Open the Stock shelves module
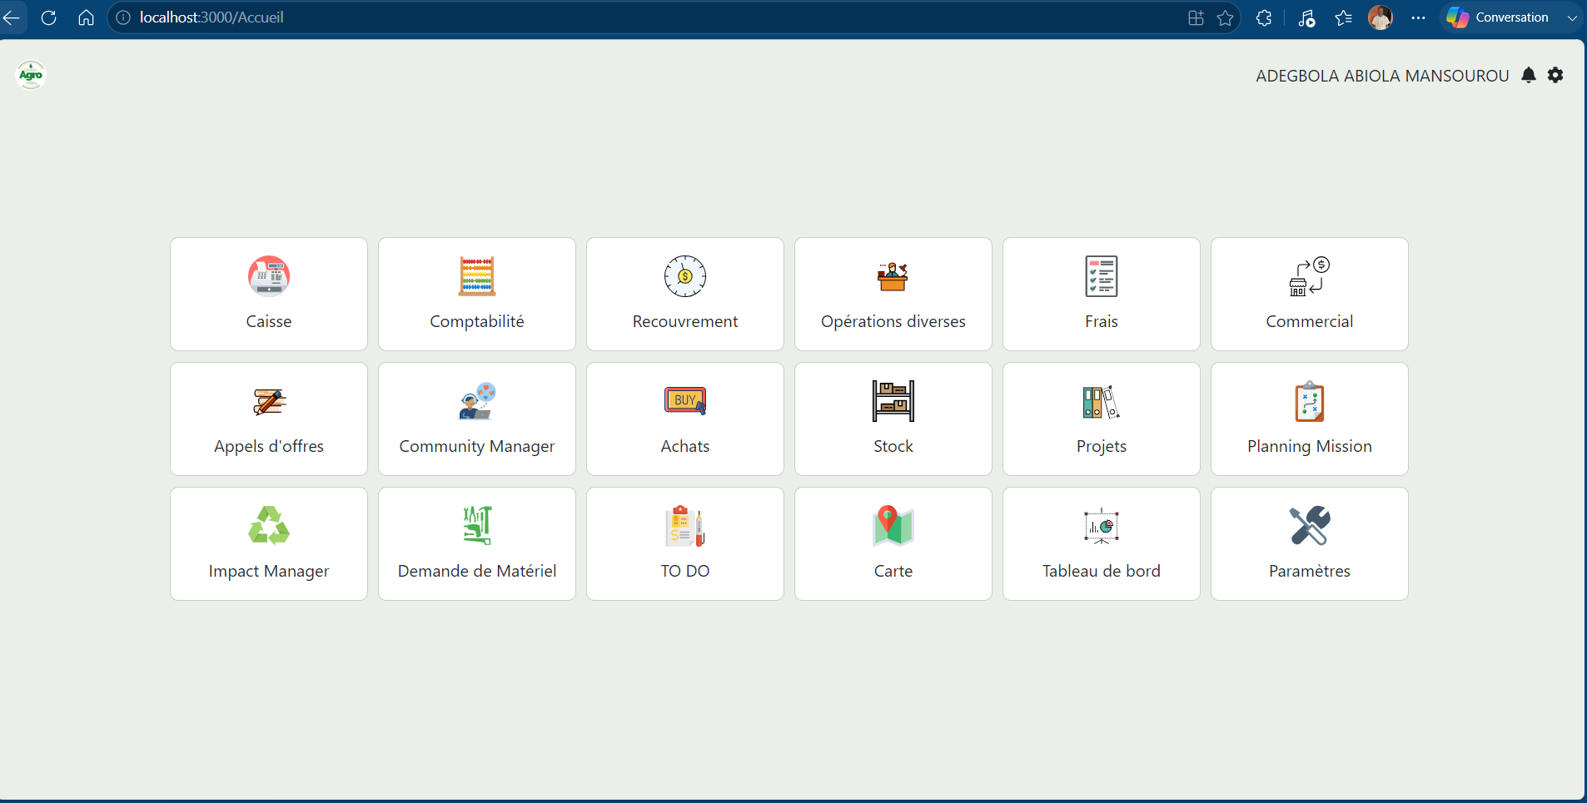The width and height of the screenshot is (1587, 803). click(893, 419)
